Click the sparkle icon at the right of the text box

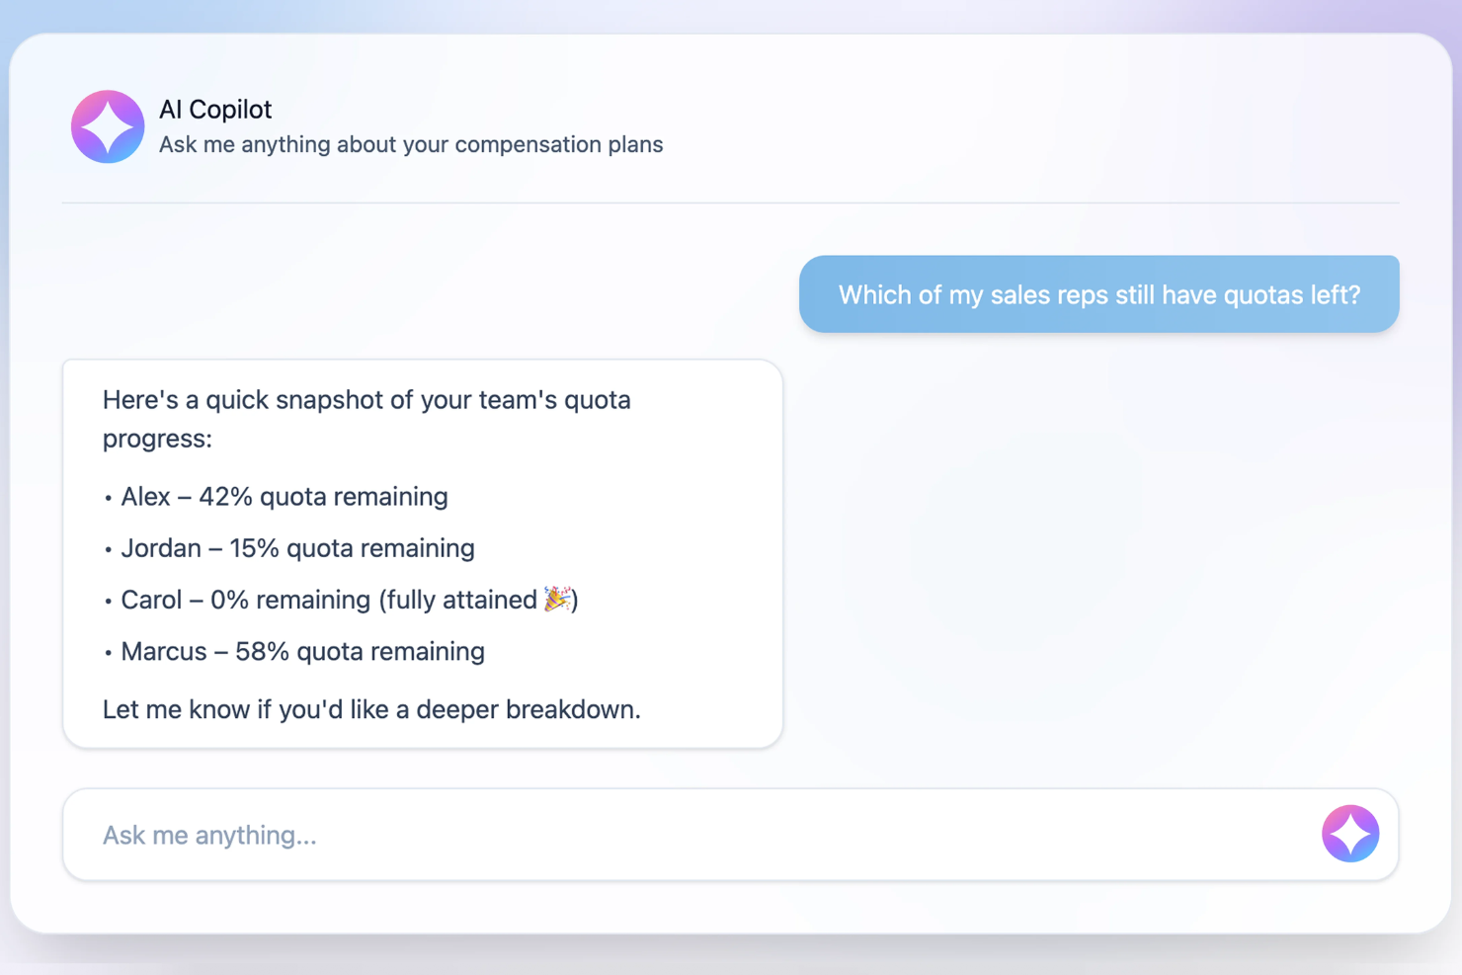click(x=1350, y=833)
